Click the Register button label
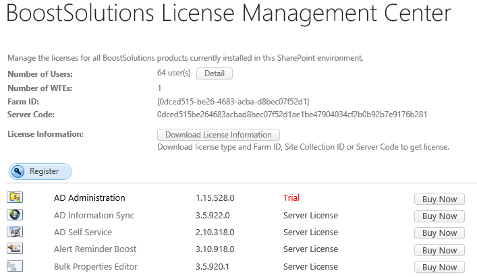The height and width of the screenshot is (277, 477). point(45,171)
